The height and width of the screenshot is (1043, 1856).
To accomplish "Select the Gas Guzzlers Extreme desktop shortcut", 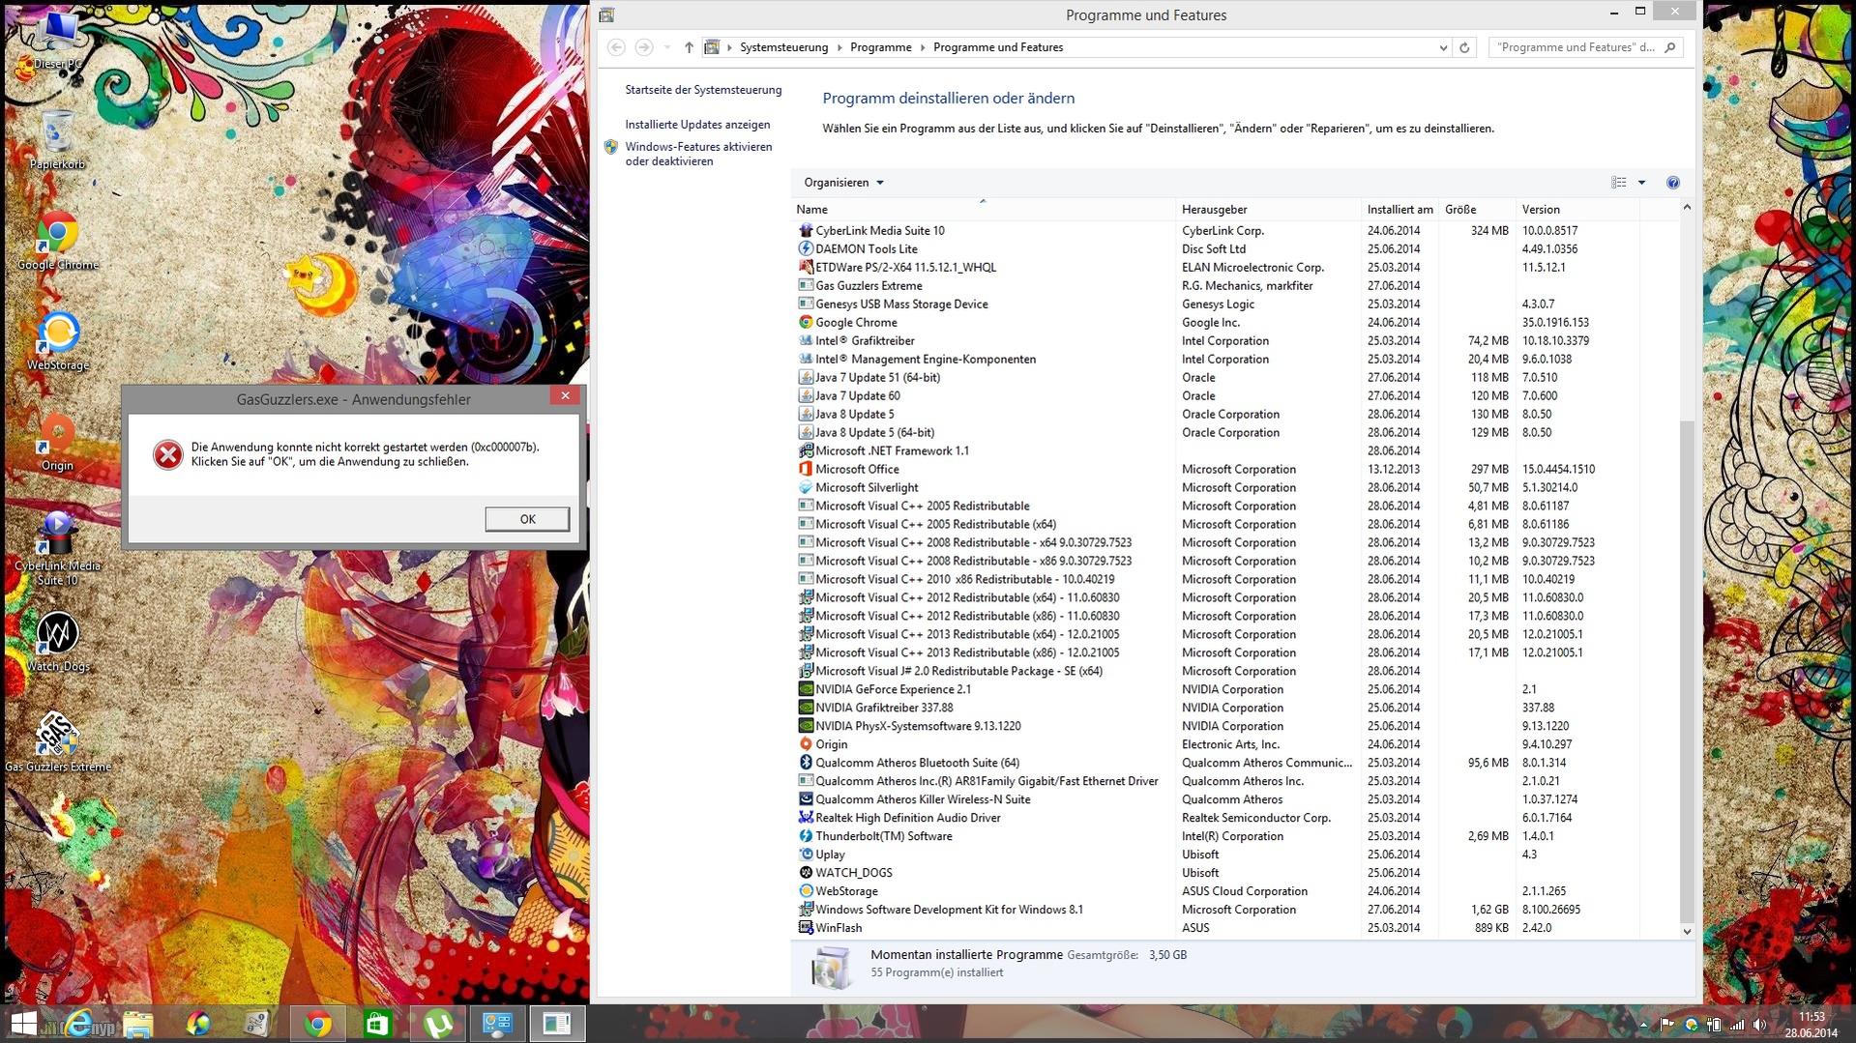I will pos(57,743).
